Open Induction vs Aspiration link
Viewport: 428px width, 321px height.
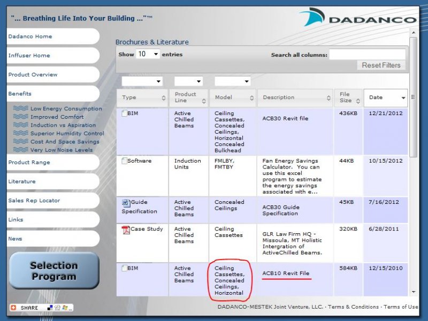pyautogui.click(x=63, y=125)
